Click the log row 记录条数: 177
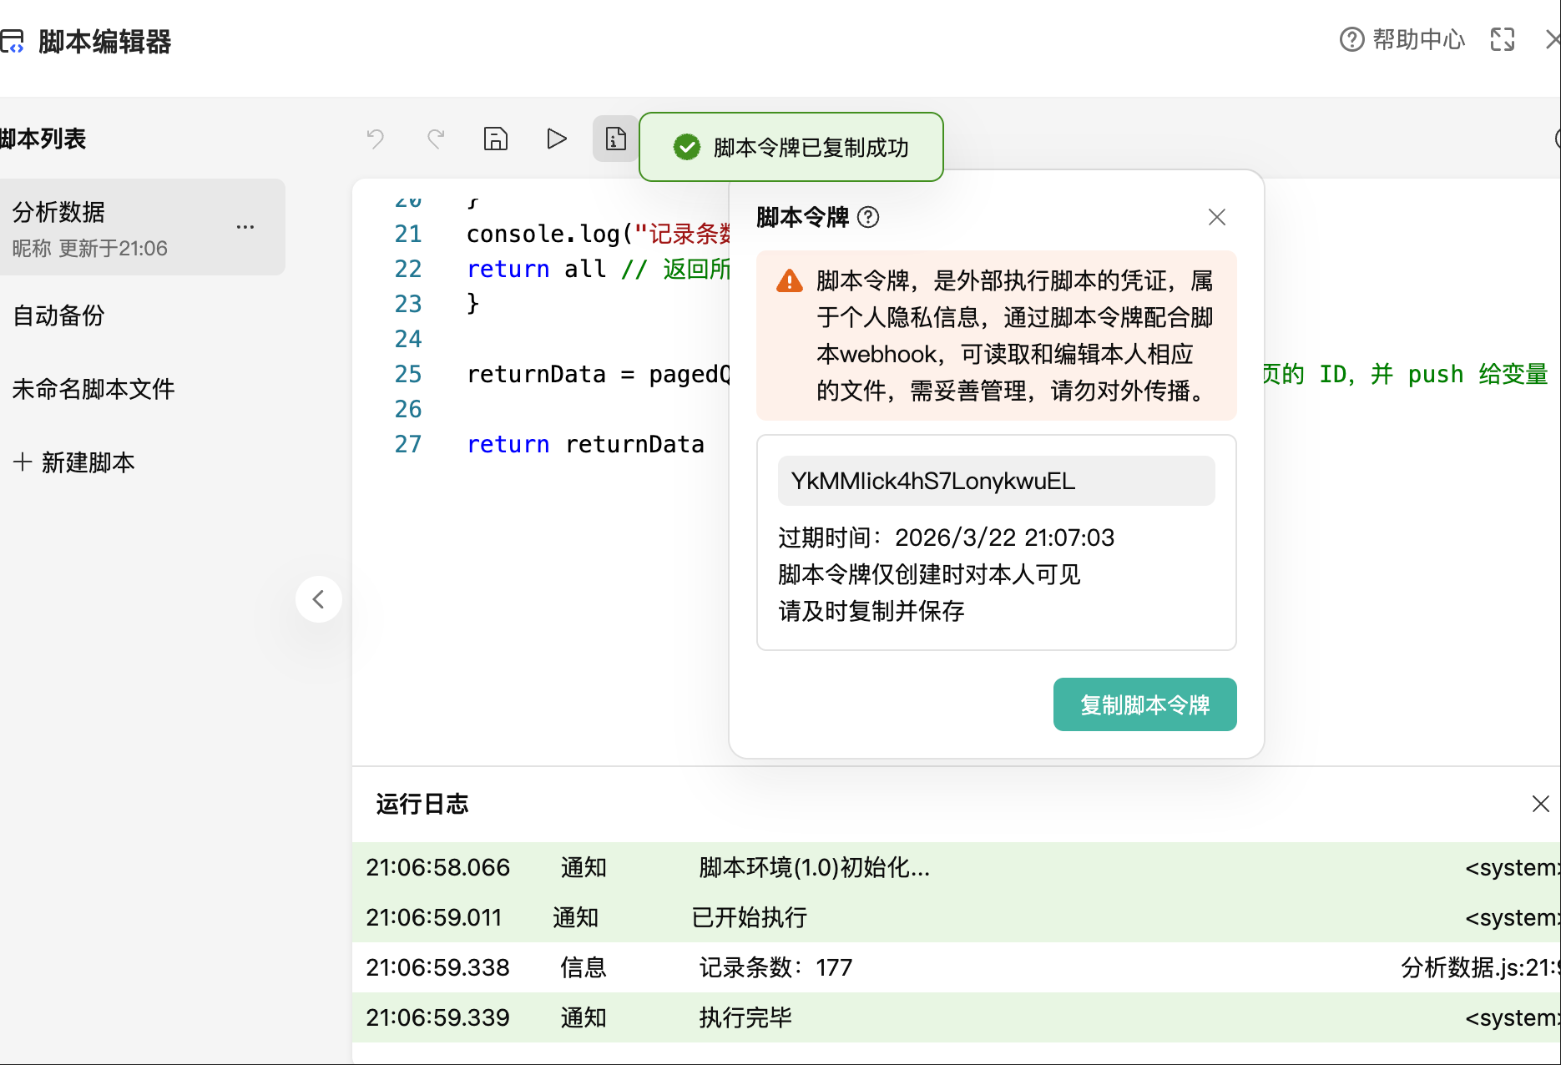 [x=957, y=967]
